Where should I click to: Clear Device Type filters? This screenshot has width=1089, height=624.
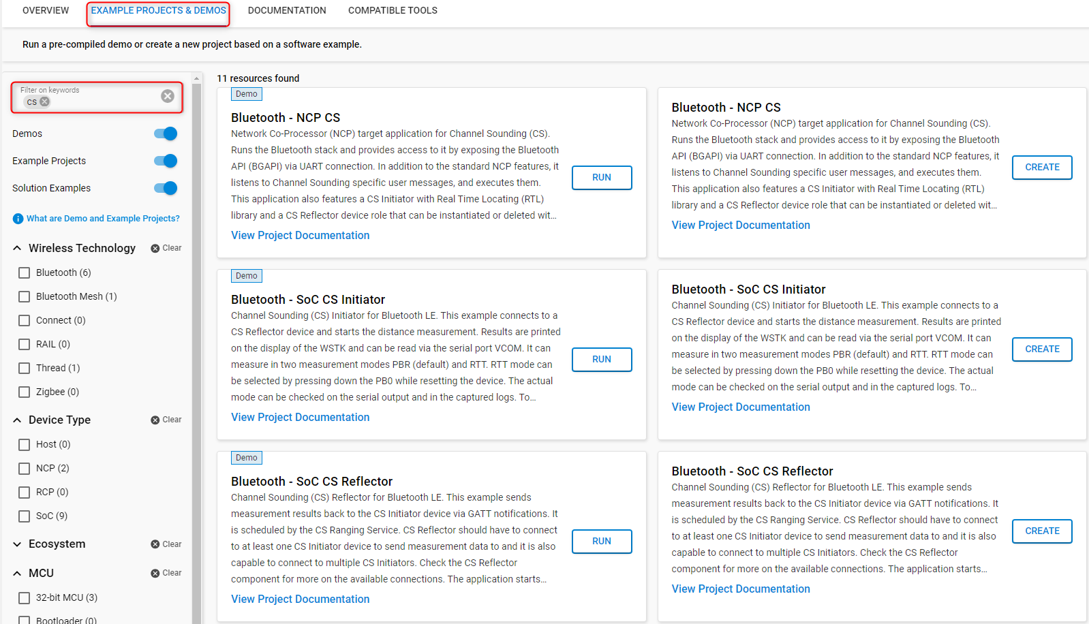click(x=166, y=420)
